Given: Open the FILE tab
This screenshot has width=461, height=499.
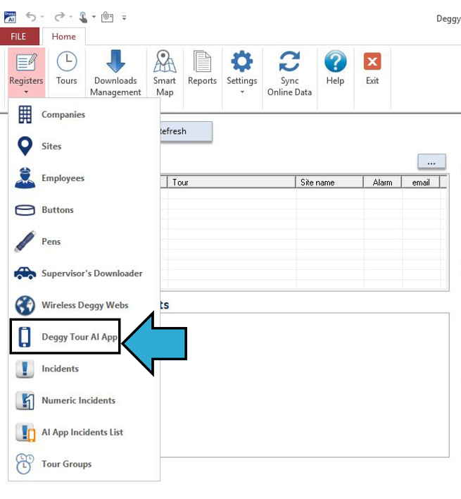Looking at the screenshot, I should coord(18,36).
